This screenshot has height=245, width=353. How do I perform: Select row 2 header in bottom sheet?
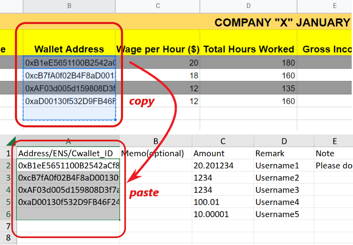point(8,165)
